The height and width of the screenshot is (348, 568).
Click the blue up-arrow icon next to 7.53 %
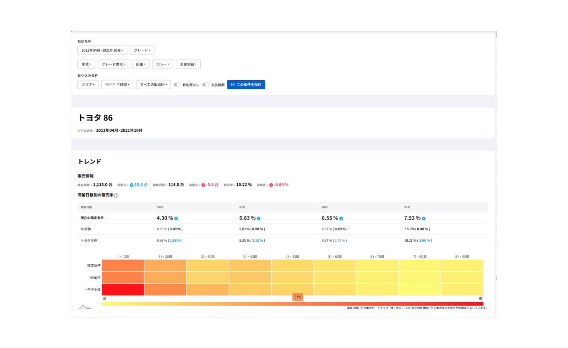(x=423, y=218)
